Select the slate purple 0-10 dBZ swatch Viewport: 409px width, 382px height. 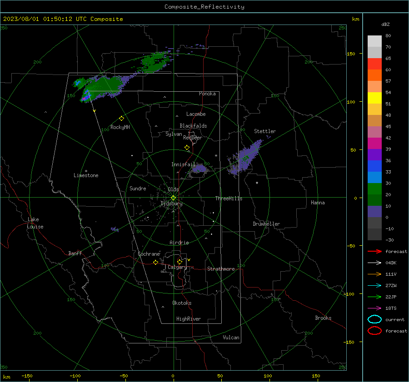[374, 212]
